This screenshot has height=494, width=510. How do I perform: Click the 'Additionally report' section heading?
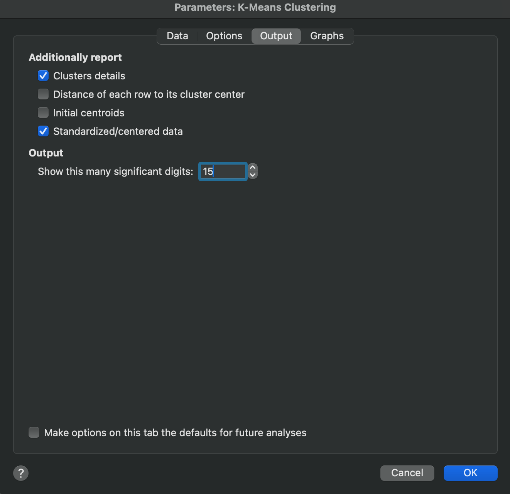click(75, 57)
